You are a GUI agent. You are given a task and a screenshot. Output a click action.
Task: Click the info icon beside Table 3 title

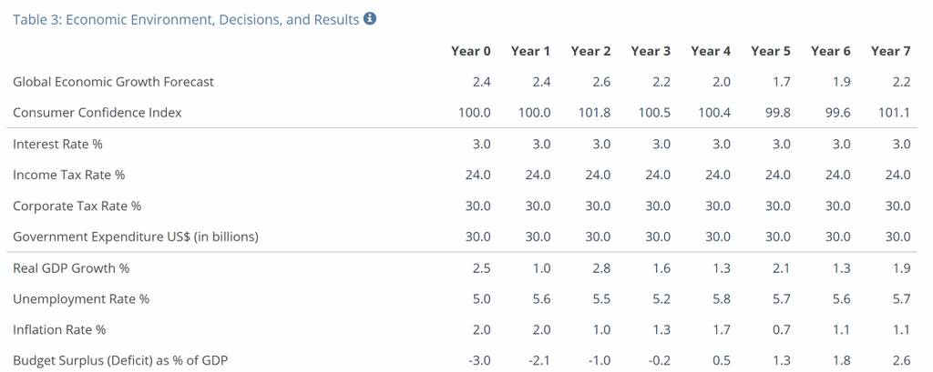pos(370,18)
